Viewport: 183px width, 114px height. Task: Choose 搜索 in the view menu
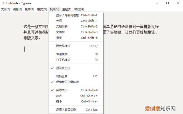tap(76, 38)
